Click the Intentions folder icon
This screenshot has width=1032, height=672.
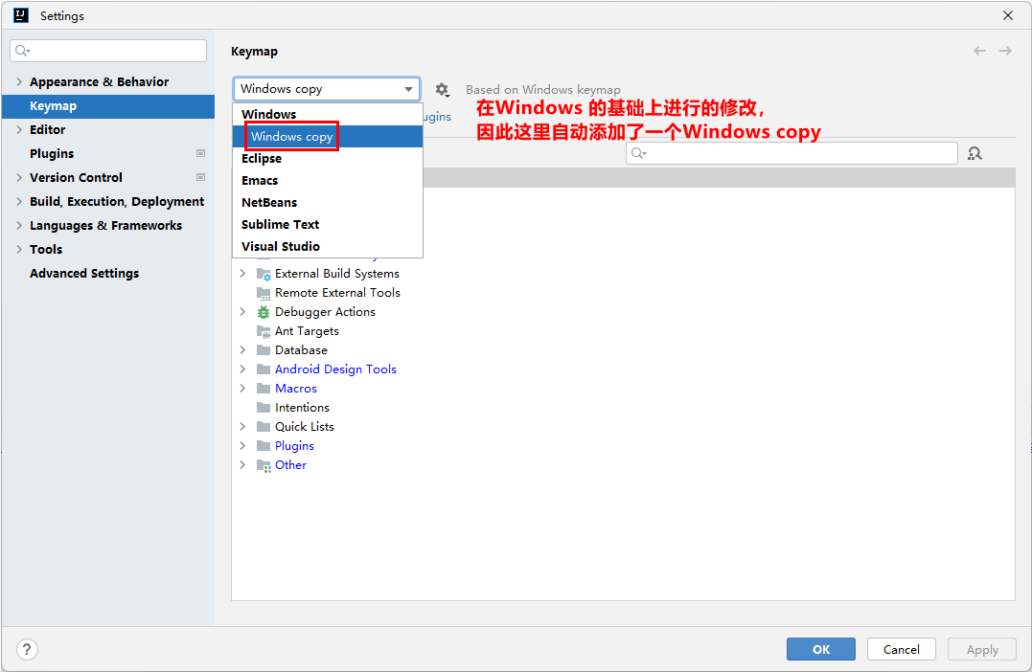point(264,407)
